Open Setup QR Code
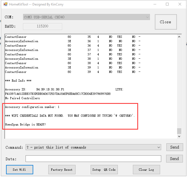This screenshot has width=187, height=177. pos(104,170)
